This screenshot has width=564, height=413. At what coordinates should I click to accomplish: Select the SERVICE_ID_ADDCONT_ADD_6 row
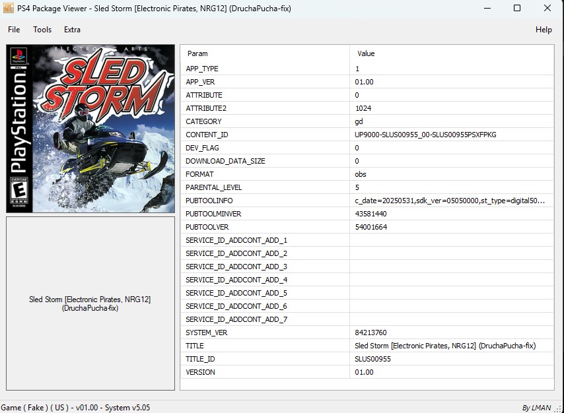367,306
